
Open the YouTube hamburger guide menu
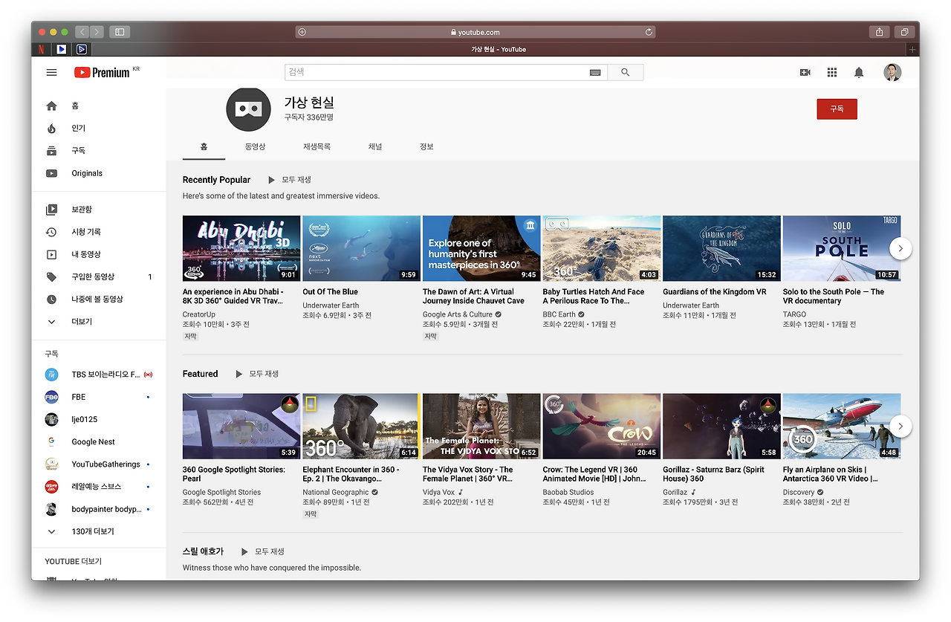pyautogui.click(x=51, y=72)
